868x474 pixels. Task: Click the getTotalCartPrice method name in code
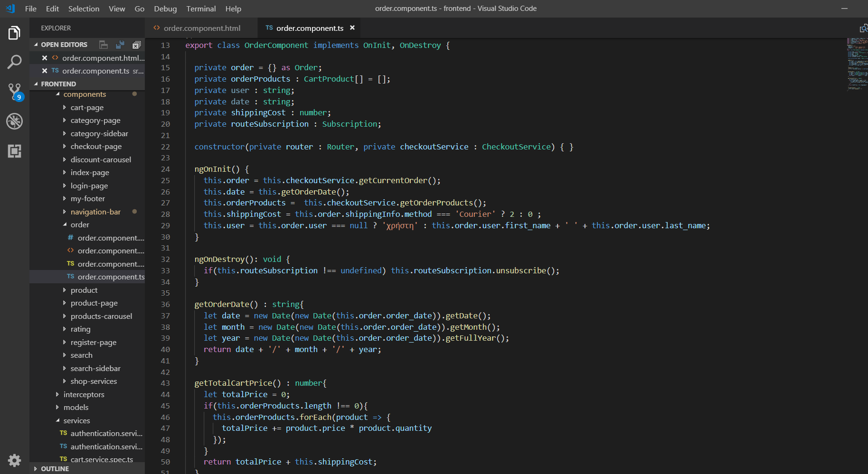[233, 383]
